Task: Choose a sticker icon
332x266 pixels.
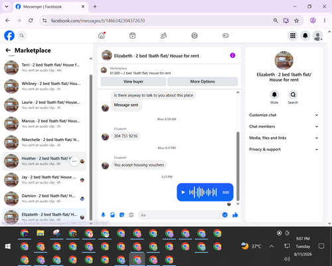Action: click(122, 215)
